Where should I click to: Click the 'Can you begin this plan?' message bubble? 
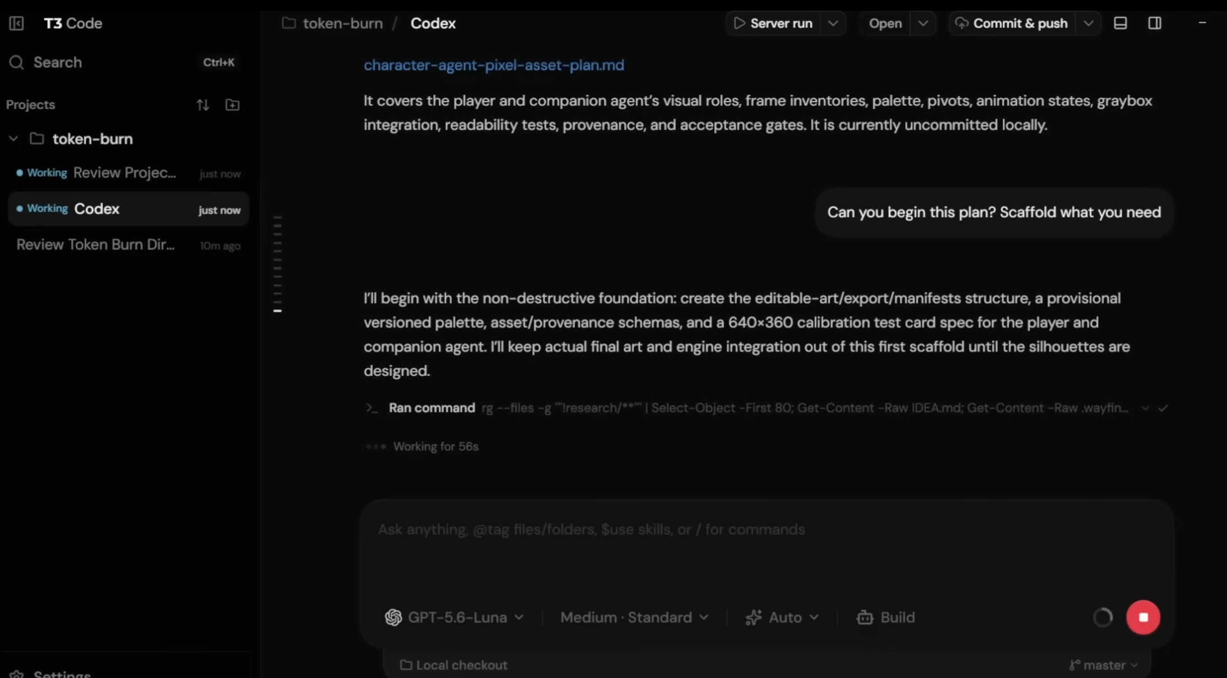click(994, 212)
